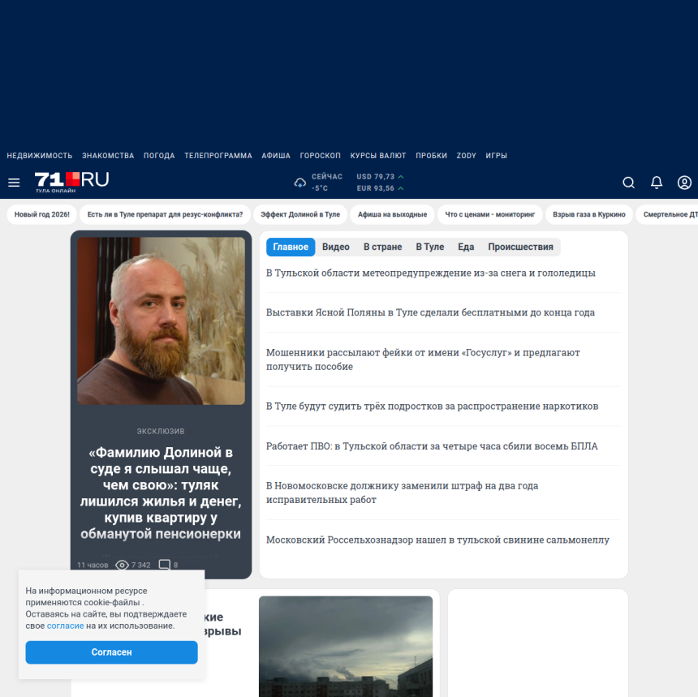Switch to the Еда tab
698x697 pixels.
pos(466,247)
